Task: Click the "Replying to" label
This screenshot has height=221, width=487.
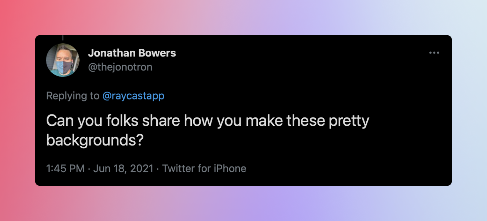Action: (x=73, y=96)
